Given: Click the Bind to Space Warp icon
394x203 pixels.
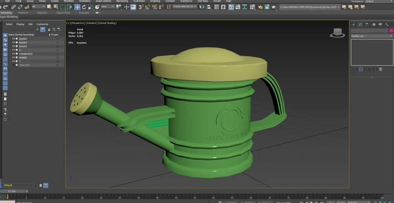Looking at the screenshot, I should pyautogui.click(x=28, y=7).
